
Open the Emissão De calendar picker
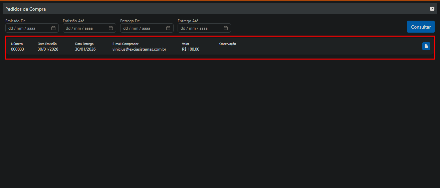(53, 28)
